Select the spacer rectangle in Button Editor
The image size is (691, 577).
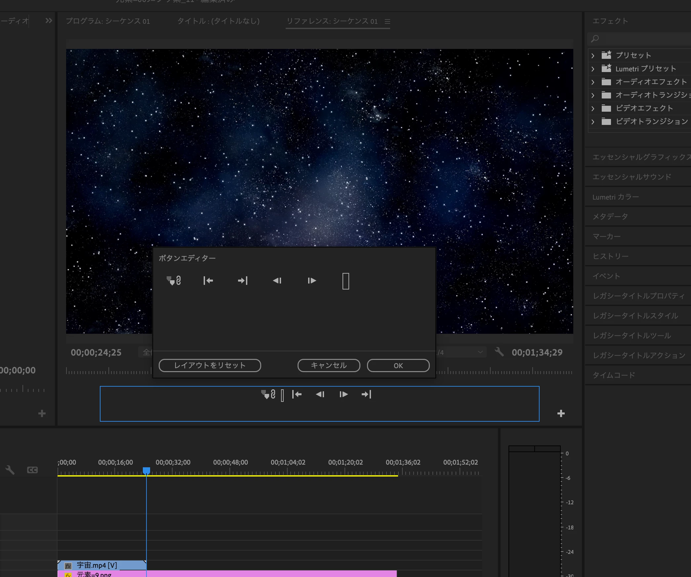(x=346, y=281)
